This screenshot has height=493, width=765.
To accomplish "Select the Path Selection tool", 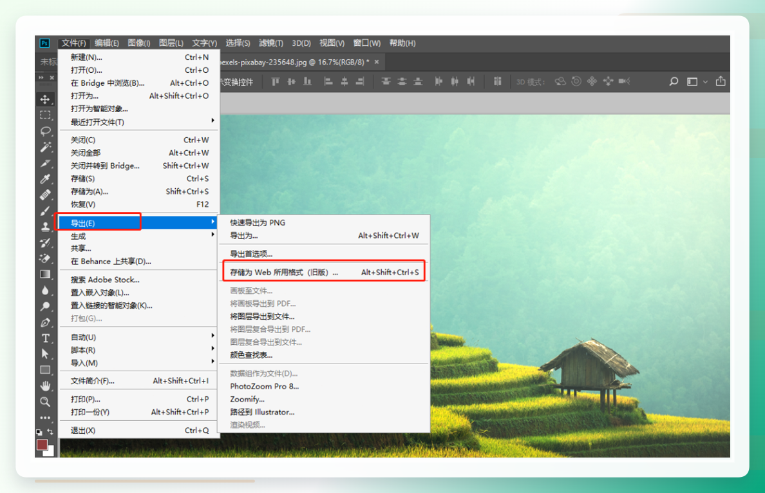I will 45,354.
